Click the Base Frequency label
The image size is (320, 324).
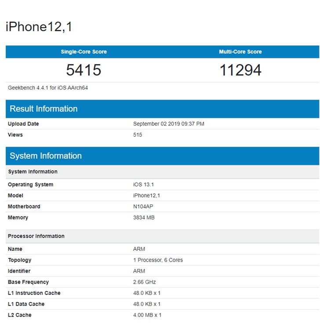tap(28, 282)
